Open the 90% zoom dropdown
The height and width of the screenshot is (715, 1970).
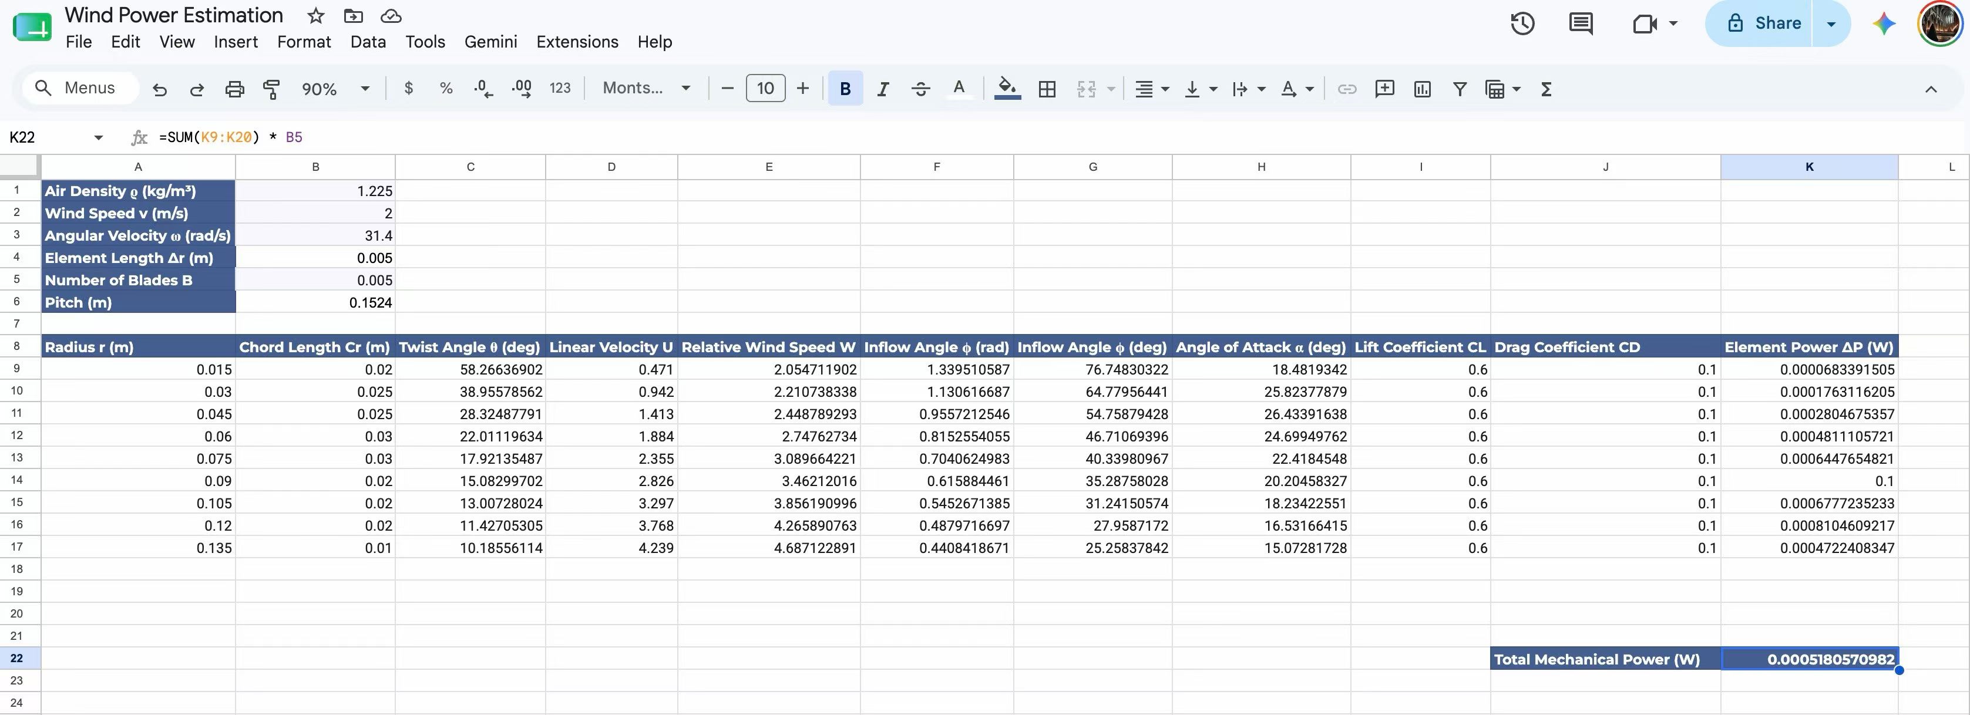(336, 89)
